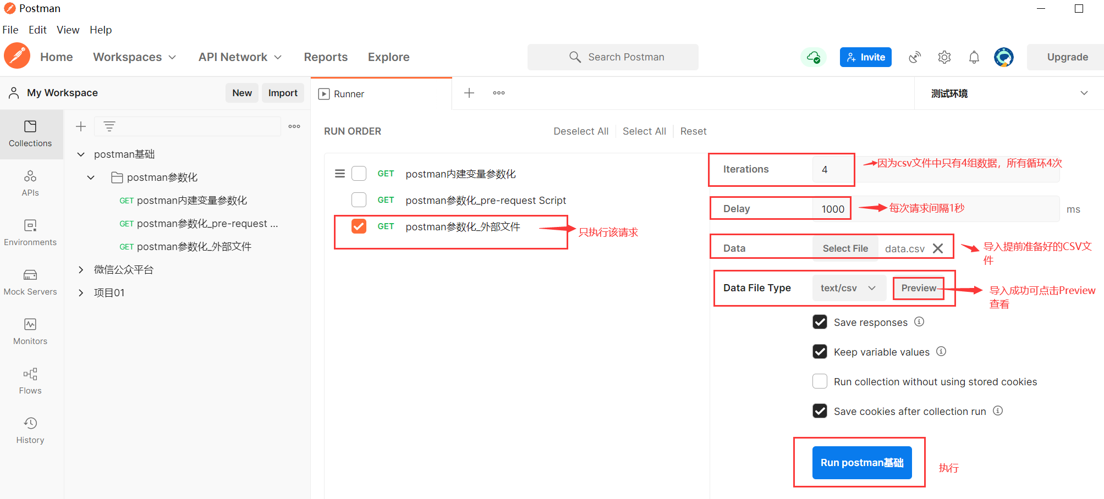The image size is (1104, 499).
Task: Open the satellite capture requests icon
Action: [915, 57]
